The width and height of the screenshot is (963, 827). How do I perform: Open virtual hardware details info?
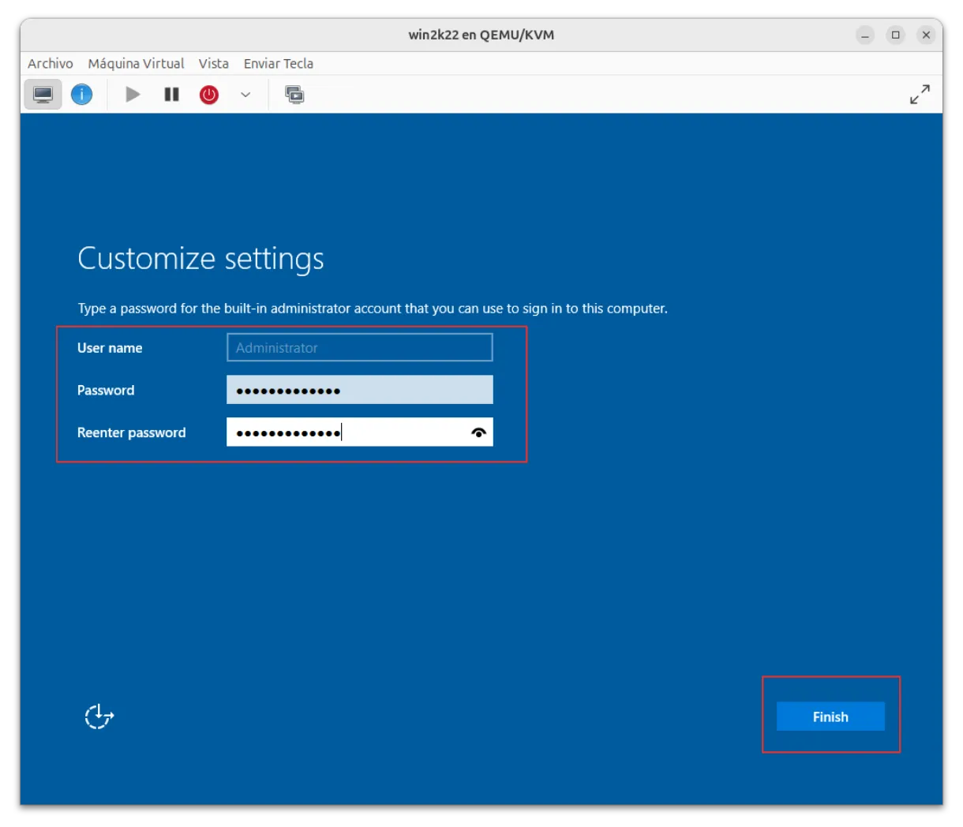click(81, 95)
